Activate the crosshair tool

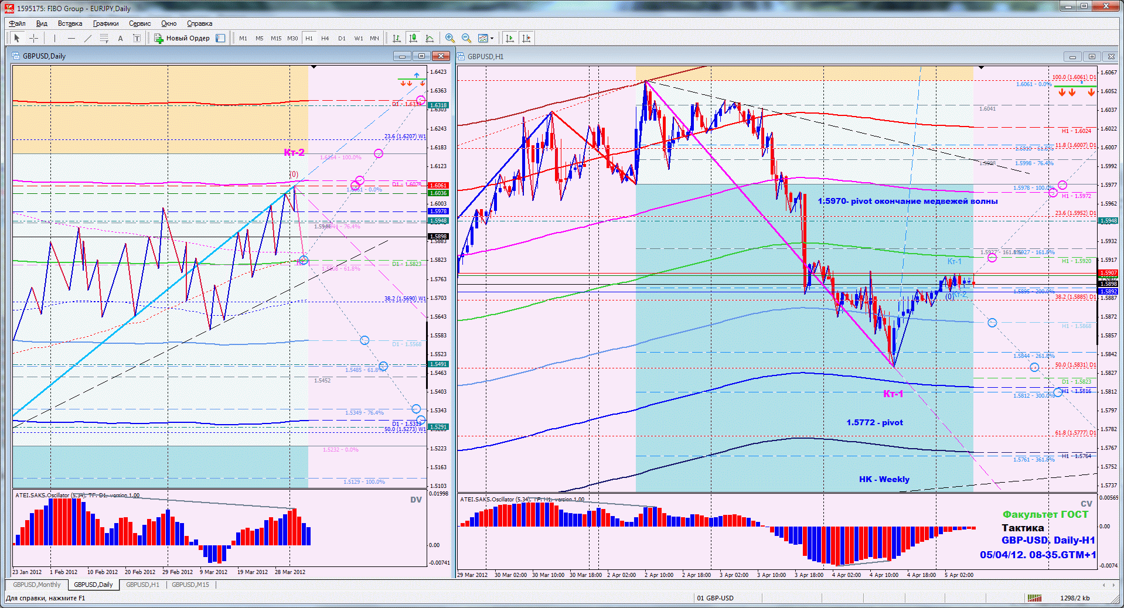pyautogui.click(x=34, y=38)
